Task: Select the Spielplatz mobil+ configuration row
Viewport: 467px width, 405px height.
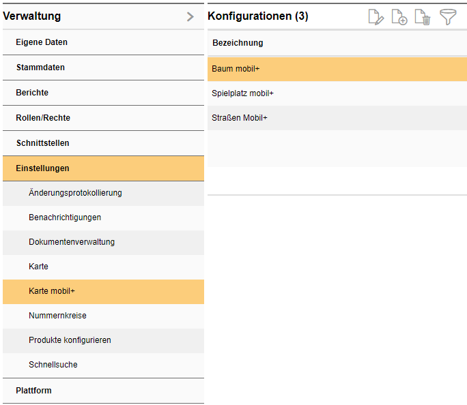Action: click(x=242, y=93)
